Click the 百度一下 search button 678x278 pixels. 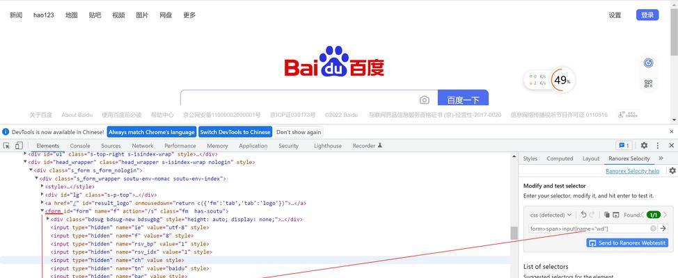click(463, 98)
